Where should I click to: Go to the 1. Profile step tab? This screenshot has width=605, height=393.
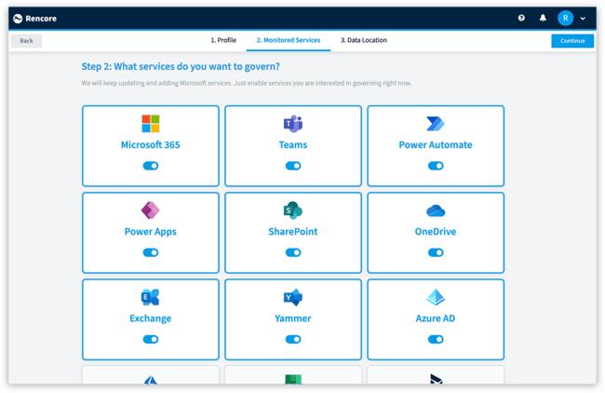(x=223, y=40)
